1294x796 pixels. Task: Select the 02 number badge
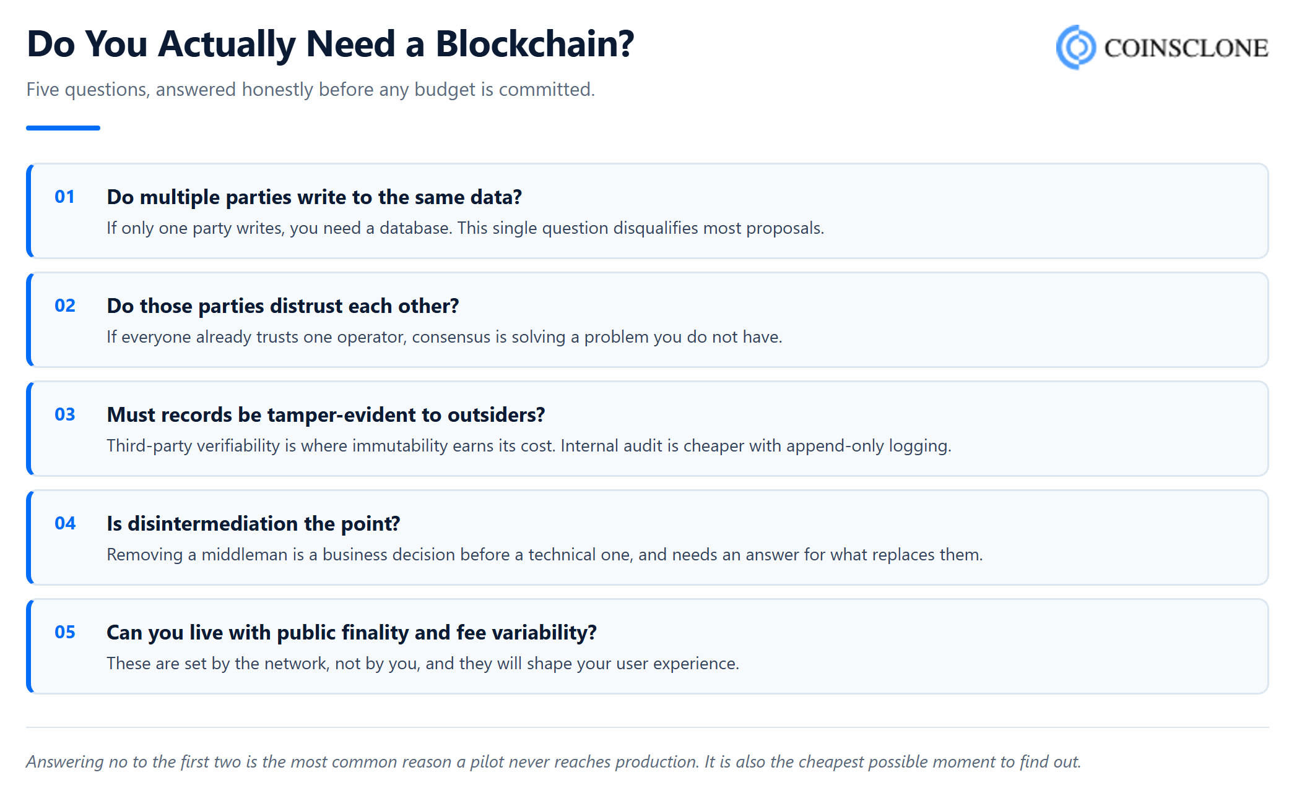point(65,306)
